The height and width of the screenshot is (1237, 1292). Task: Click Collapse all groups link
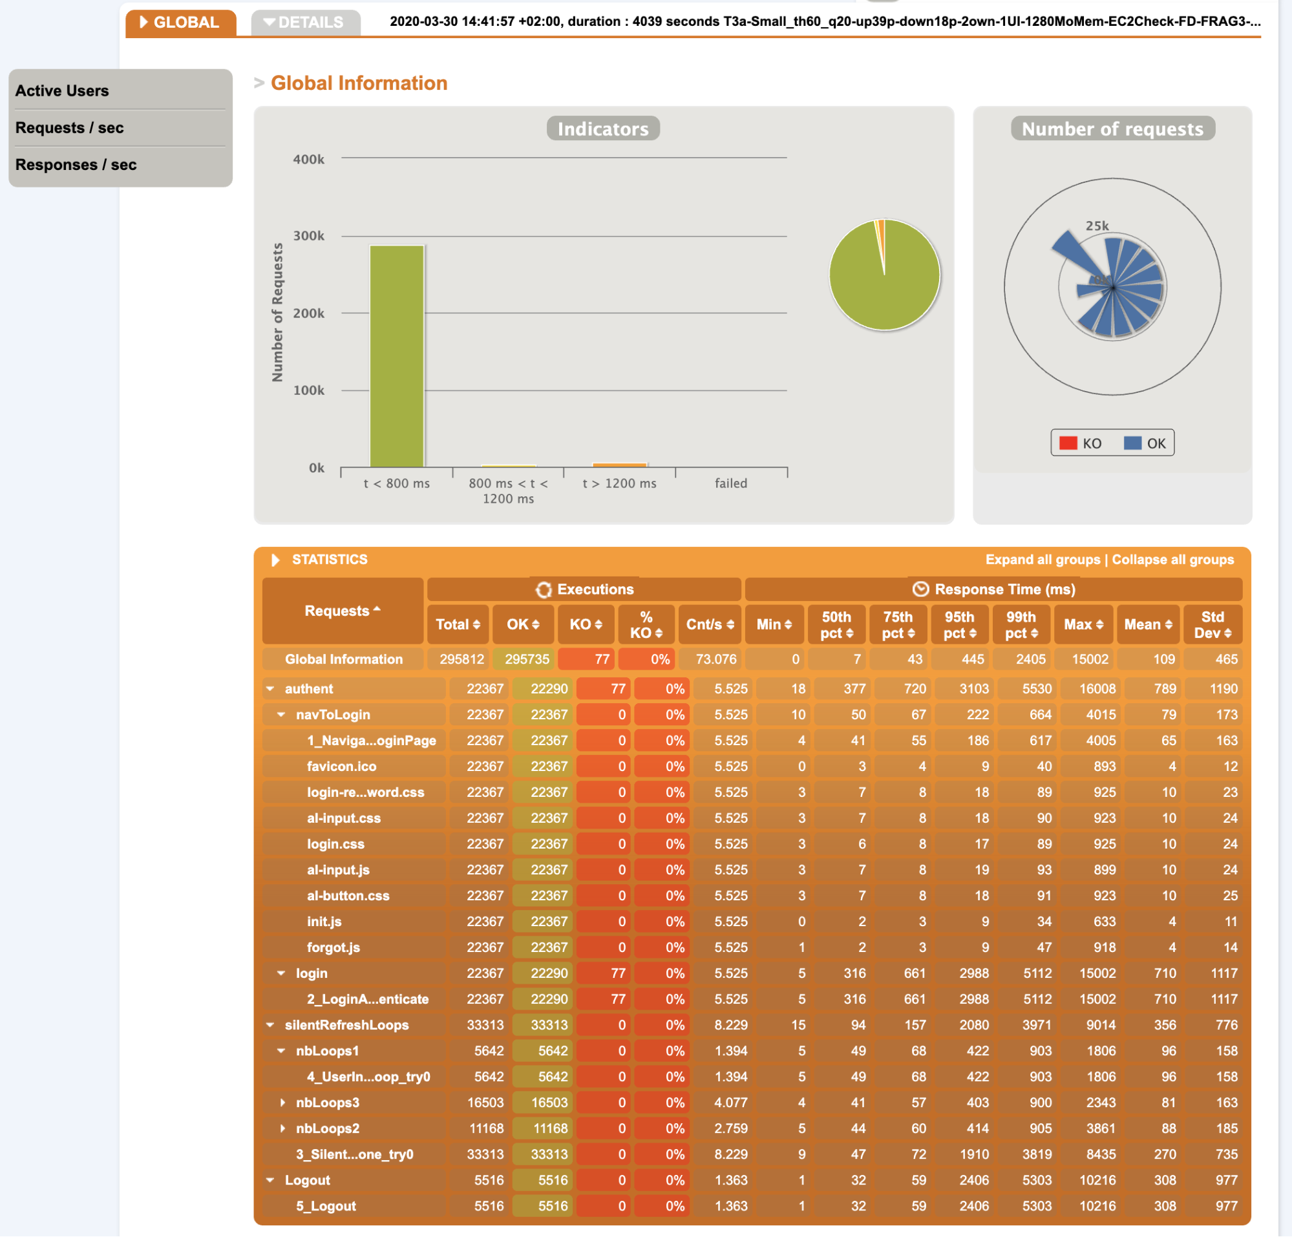coord(1172,560)
